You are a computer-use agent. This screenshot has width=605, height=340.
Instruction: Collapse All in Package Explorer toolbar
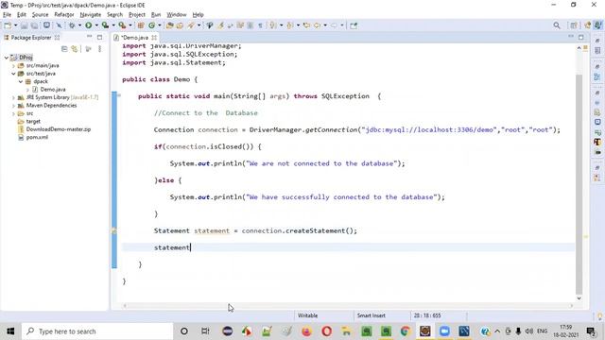(x=64, y=49)
